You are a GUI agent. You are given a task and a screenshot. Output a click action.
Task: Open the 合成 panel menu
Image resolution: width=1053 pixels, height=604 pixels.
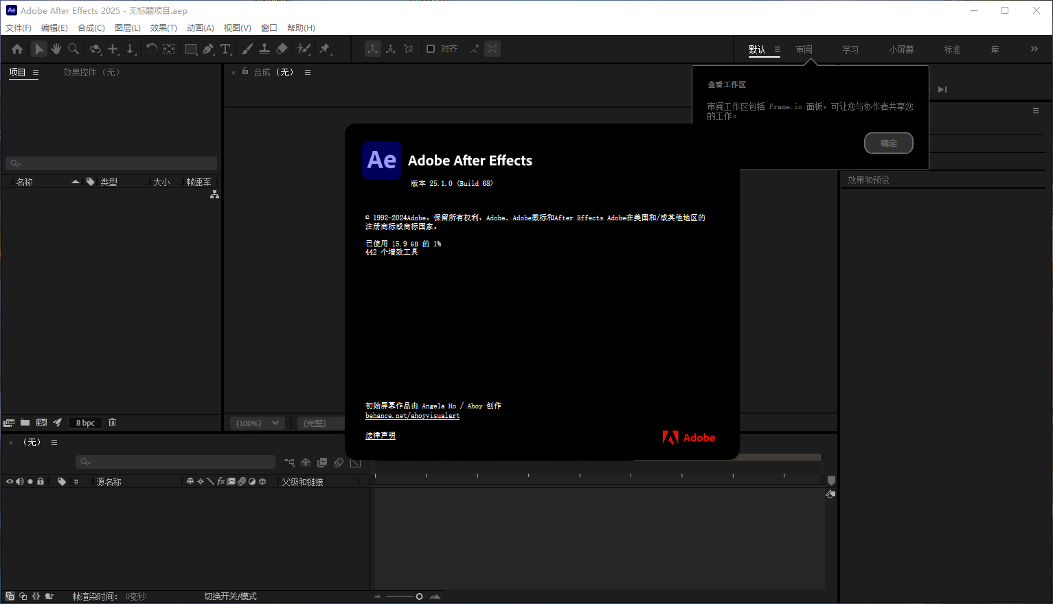pos(308,72)
